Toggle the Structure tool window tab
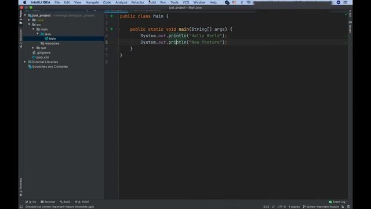The width and height of the screenshot is (371, 209). (x=21, y=38)
